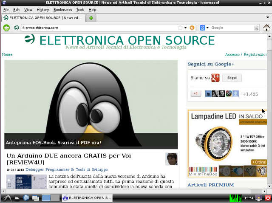Open the Tools menu

point(80,10)
